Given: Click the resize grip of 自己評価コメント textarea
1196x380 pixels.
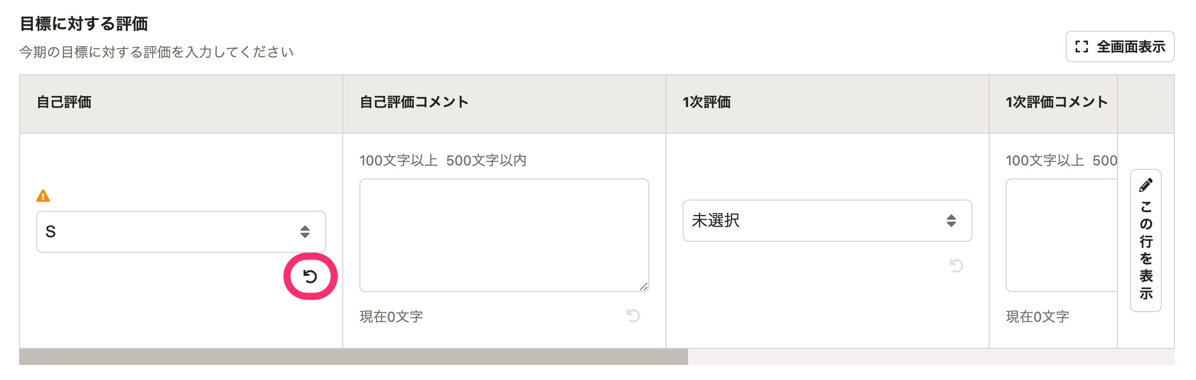Looking at the screenshot, I should (x=643, y=287).
